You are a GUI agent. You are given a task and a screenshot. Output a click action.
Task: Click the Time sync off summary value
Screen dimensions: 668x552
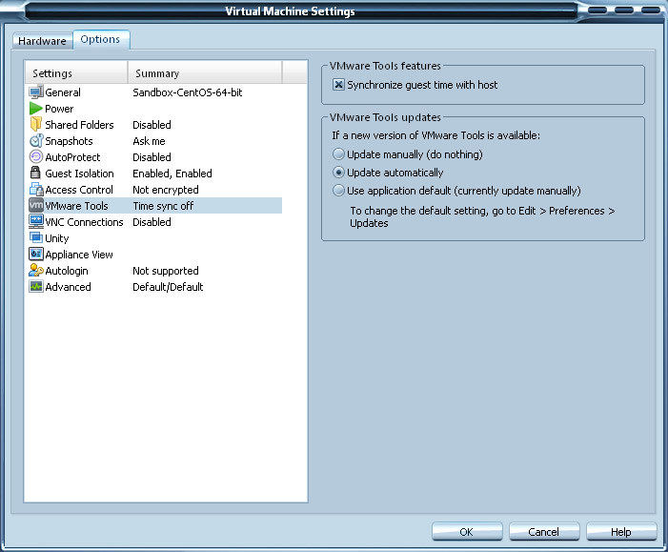click(163, 206)
